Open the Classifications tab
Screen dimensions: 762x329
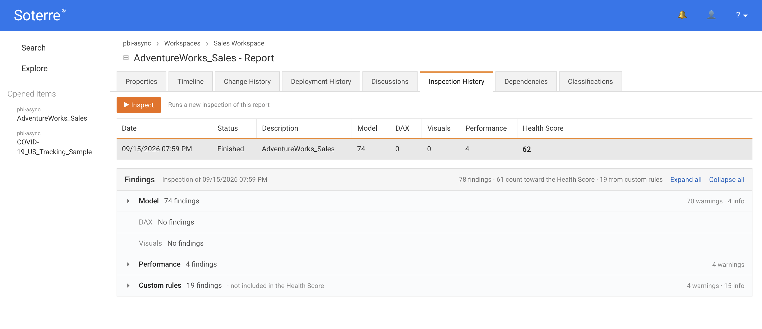tap(590, 81)
